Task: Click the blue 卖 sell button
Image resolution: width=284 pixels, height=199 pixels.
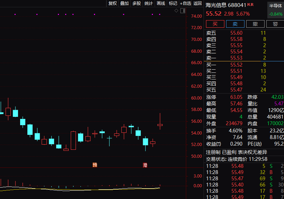Action: coord(235,24)
